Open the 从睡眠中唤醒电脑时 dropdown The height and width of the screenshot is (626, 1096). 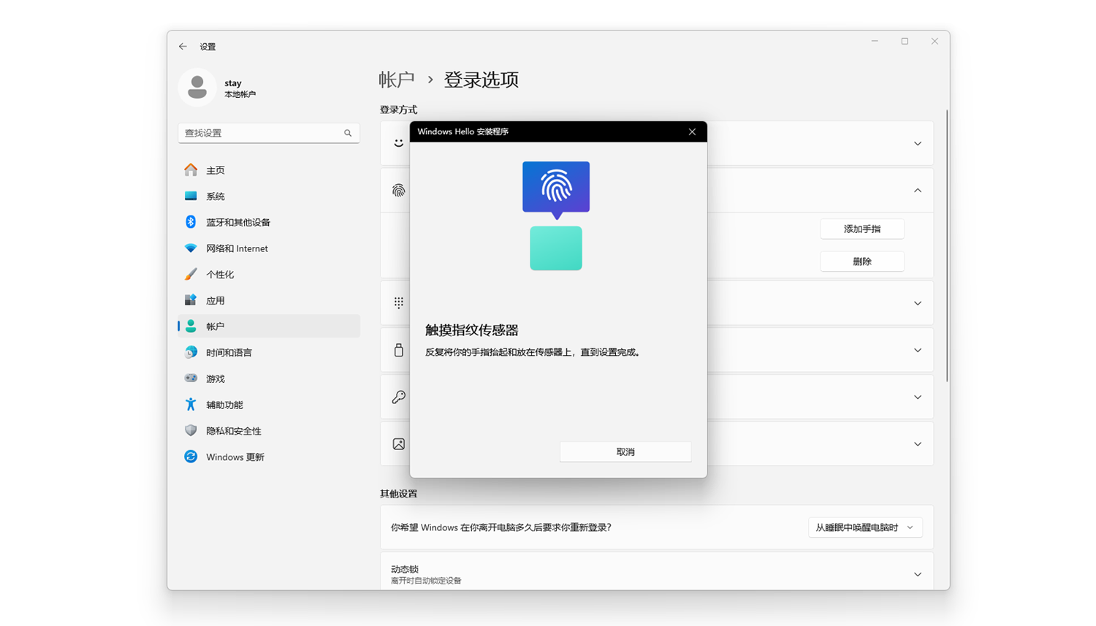click(865, 527)
